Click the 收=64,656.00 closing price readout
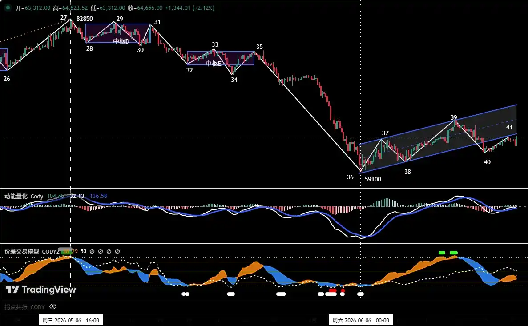This screenshot has width=528, height=326. (145, 8)
